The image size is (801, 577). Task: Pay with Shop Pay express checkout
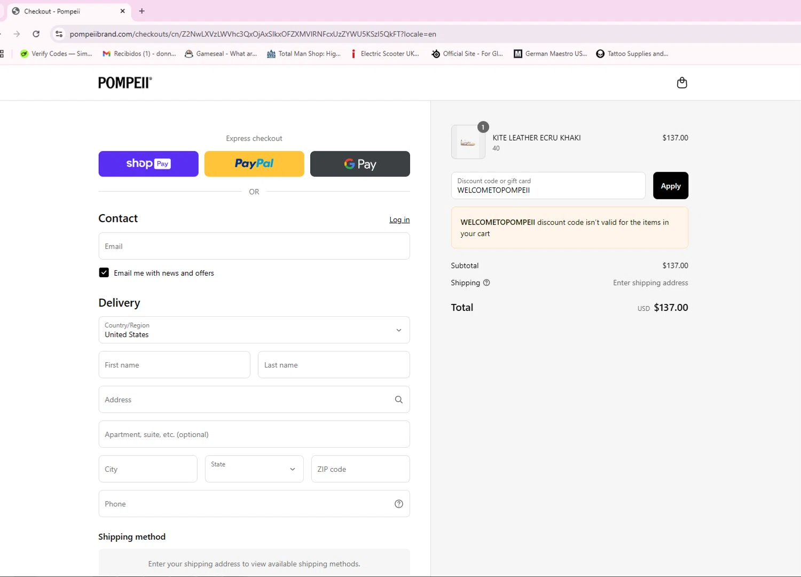point(148,164)
